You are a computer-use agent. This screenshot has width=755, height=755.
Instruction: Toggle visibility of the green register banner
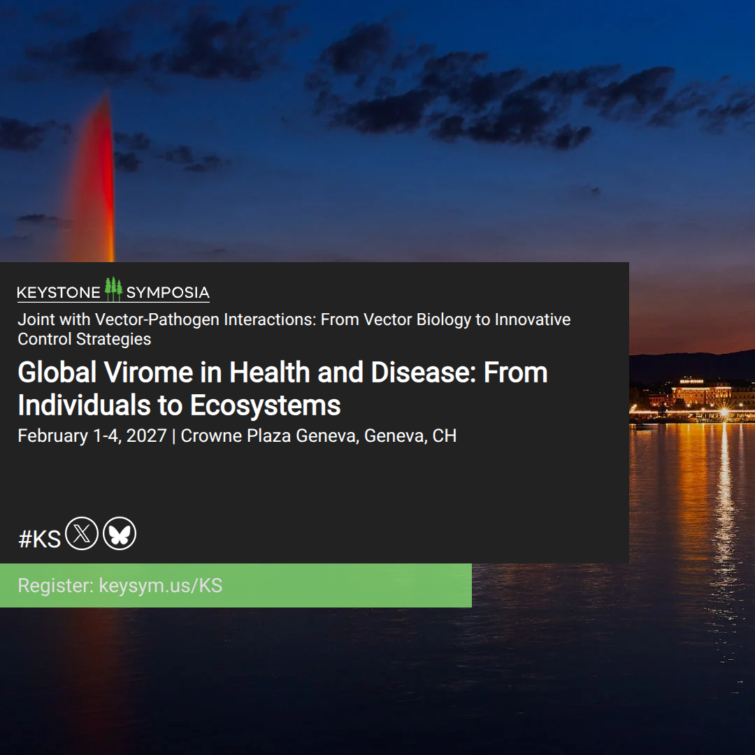pos(236,586)
